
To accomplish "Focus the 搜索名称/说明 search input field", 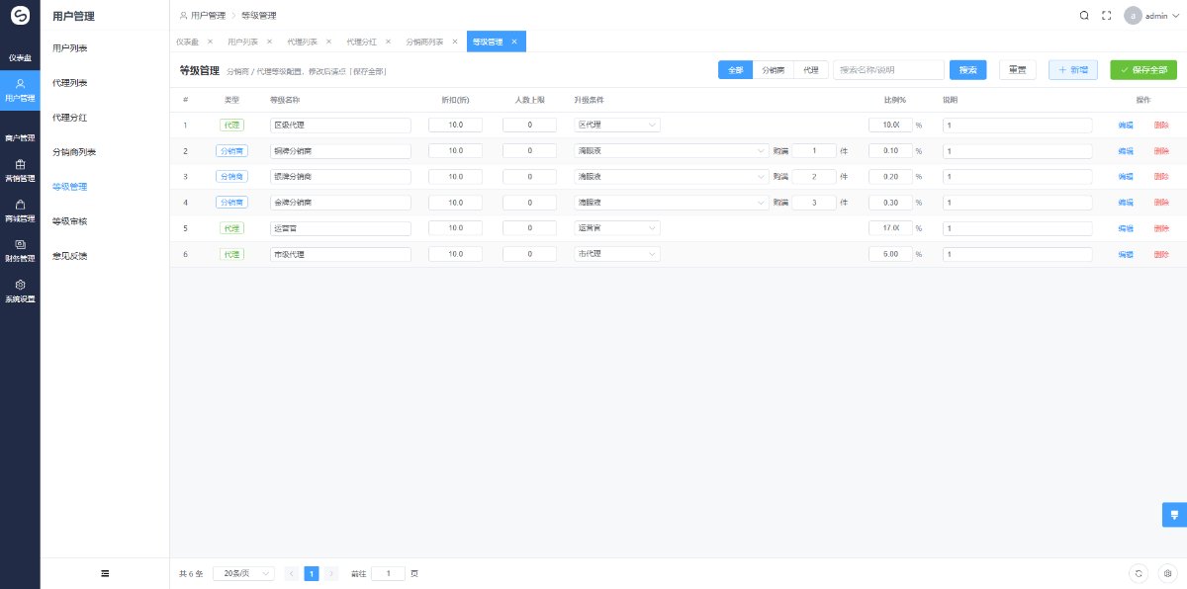I will coord(888,70).
